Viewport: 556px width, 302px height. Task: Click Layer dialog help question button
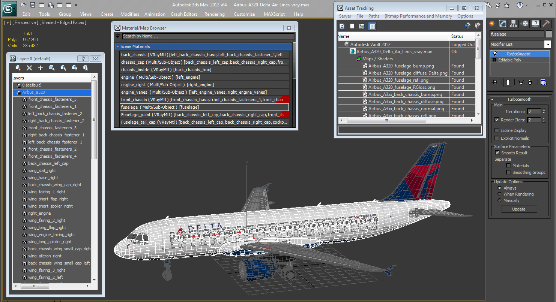[x=83, y=59]
